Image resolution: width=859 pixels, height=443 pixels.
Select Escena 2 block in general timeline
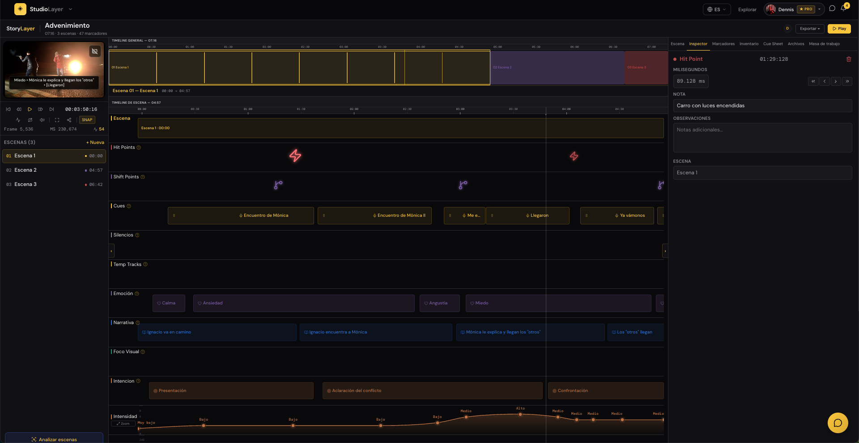click(557, 68)
